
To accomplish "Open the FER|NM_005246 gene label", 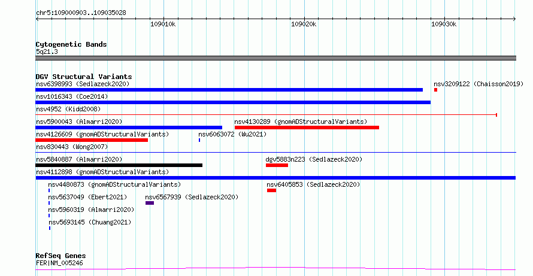I will click(x=59, y=263).
